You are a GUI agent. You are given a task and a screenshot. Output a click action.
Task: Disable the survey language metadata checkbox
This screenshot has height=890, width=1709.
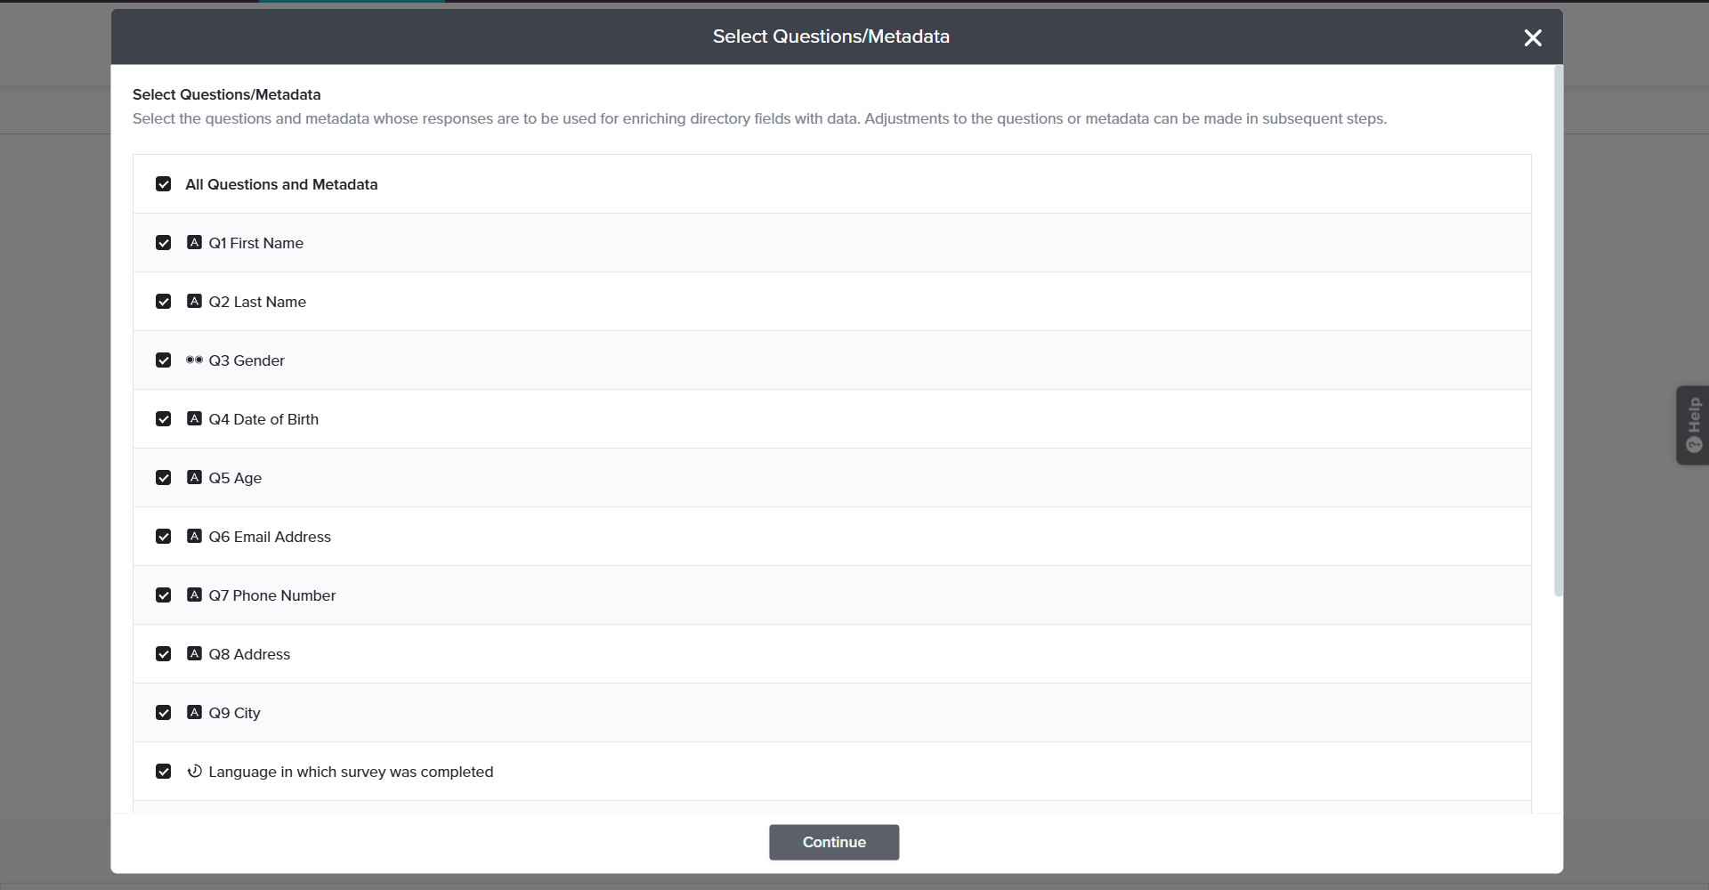tap(163, 772)
